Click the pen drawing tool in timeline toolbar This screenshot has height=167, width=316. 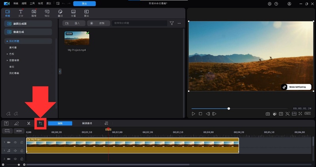pos(17,123)
